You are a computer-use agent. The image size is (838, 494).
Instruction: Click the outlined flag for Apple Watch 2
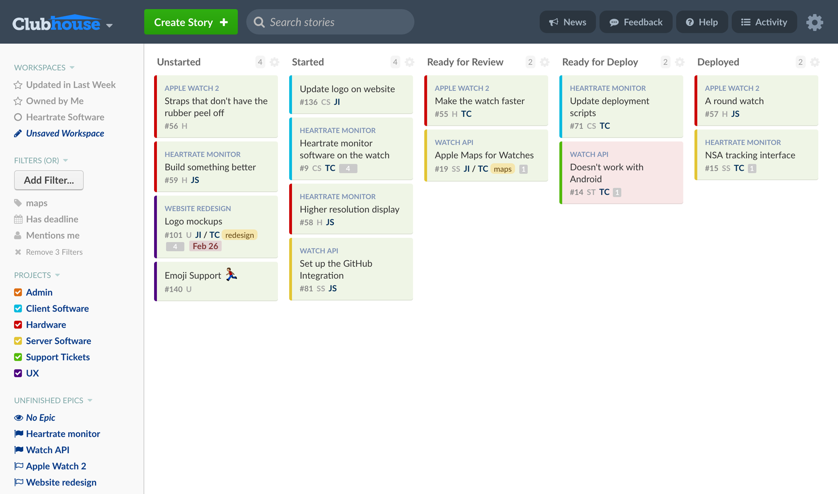[19, 466]
